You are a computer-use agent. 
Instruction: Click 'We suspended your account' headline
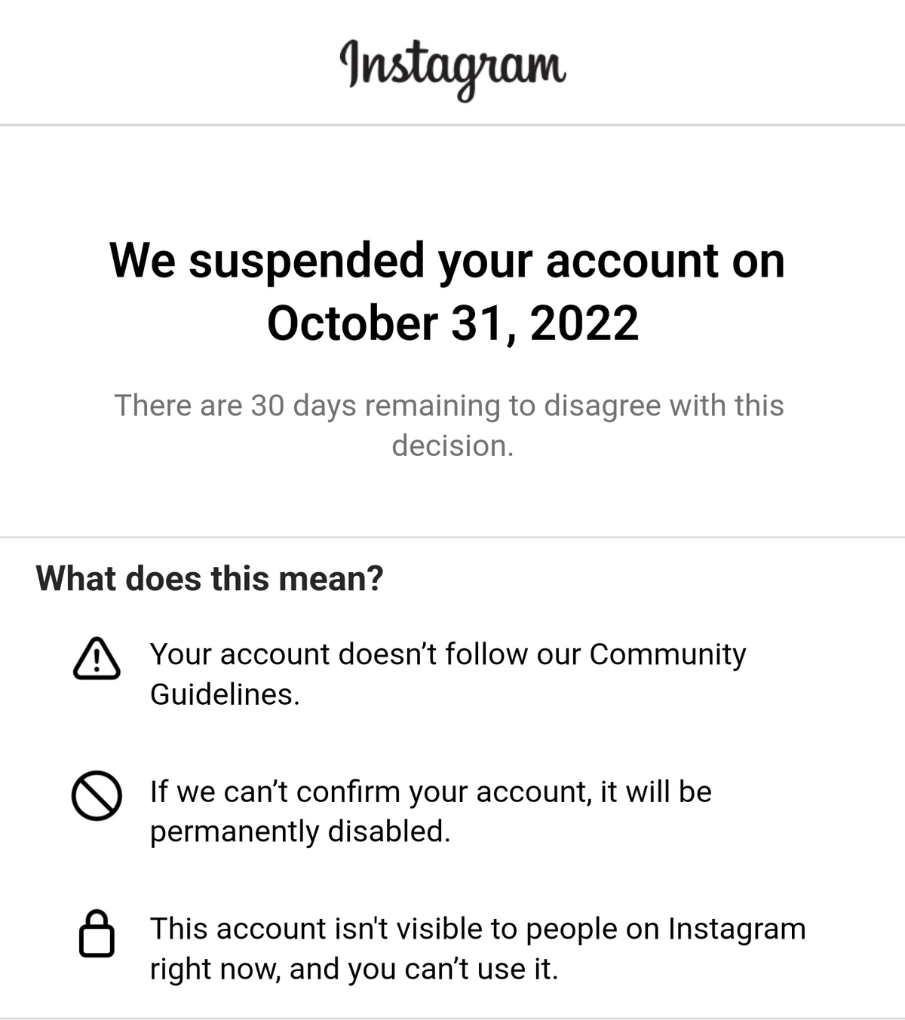(447, 261)
